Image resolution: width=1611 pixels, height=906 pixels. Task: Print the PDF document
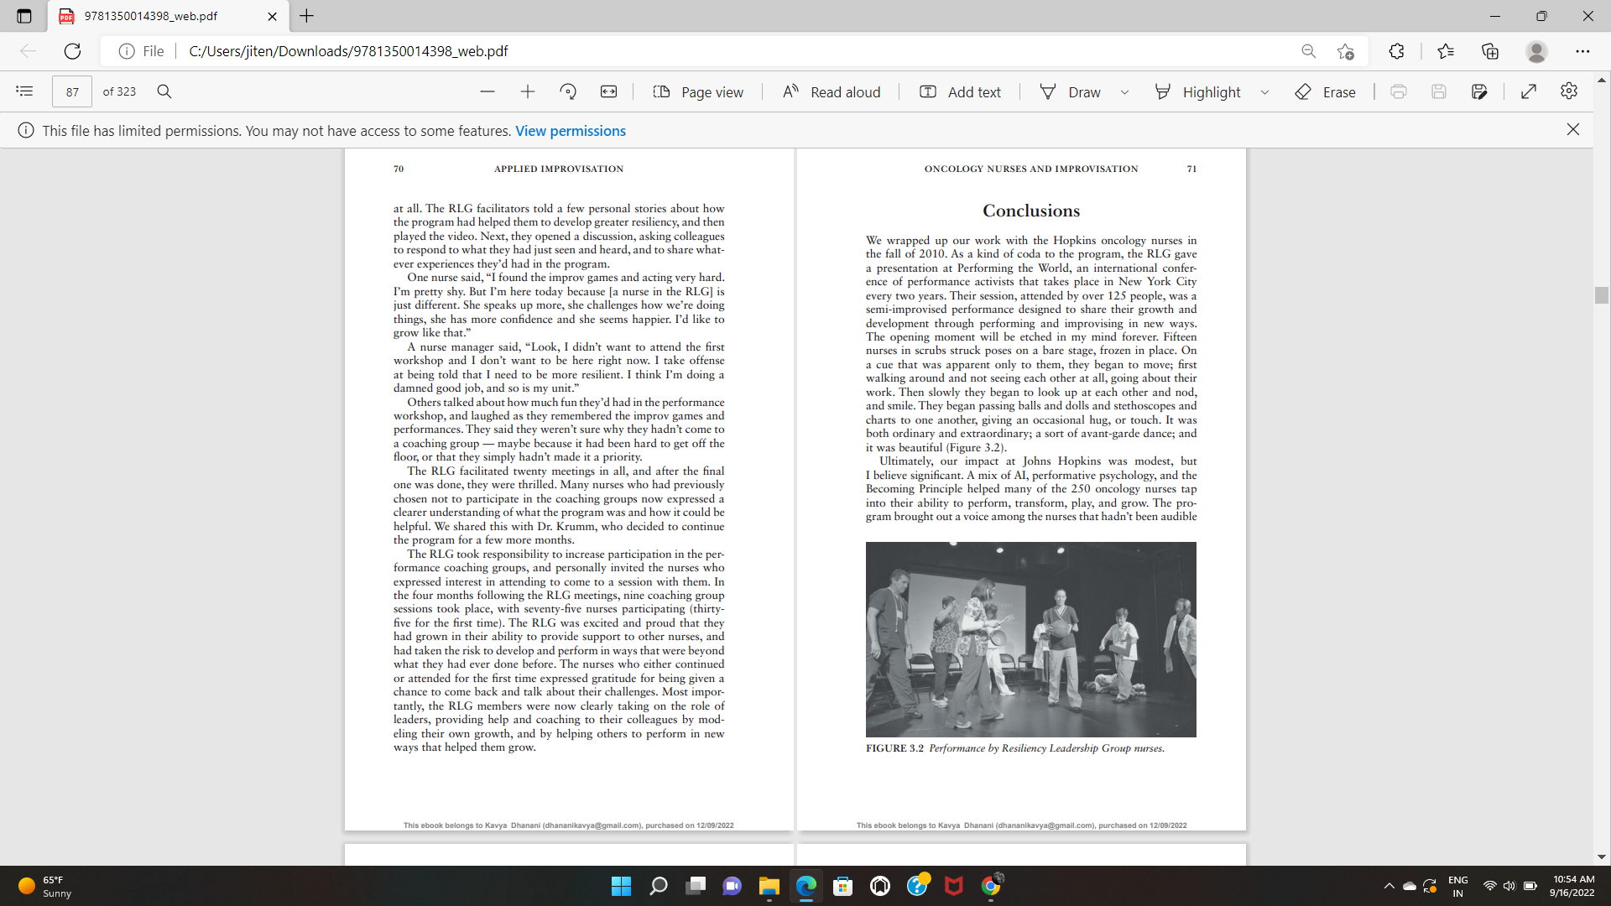pyautogui.click(x=1399, y=91)
